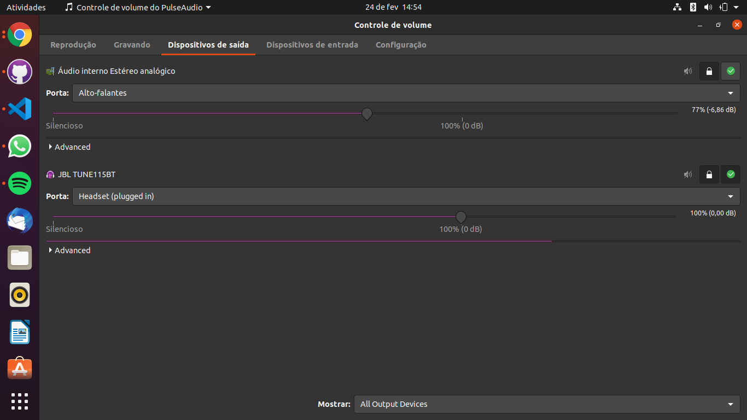The height and width of the screenshot is (420, 747).
Task: Open the Alto-falantes port dropdown
Action: (x=406, y=93)
